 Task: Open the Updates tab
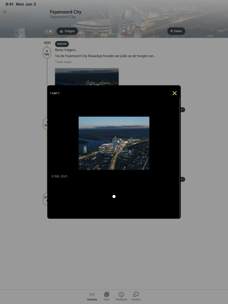click(x=92, y=296)
